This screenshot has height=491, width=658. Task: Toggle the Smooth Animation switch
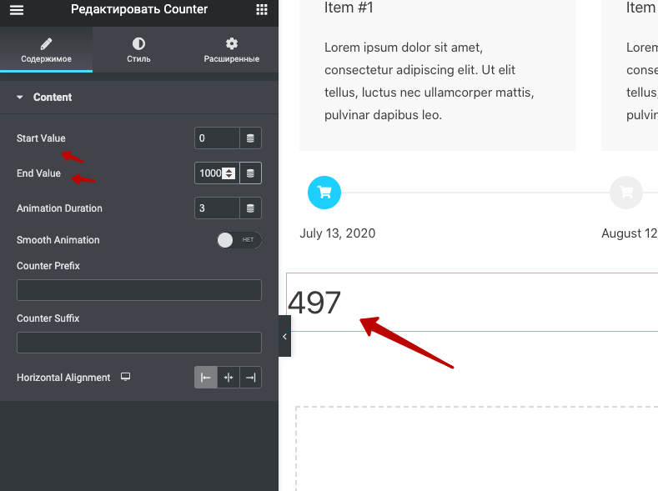[239, 240]
